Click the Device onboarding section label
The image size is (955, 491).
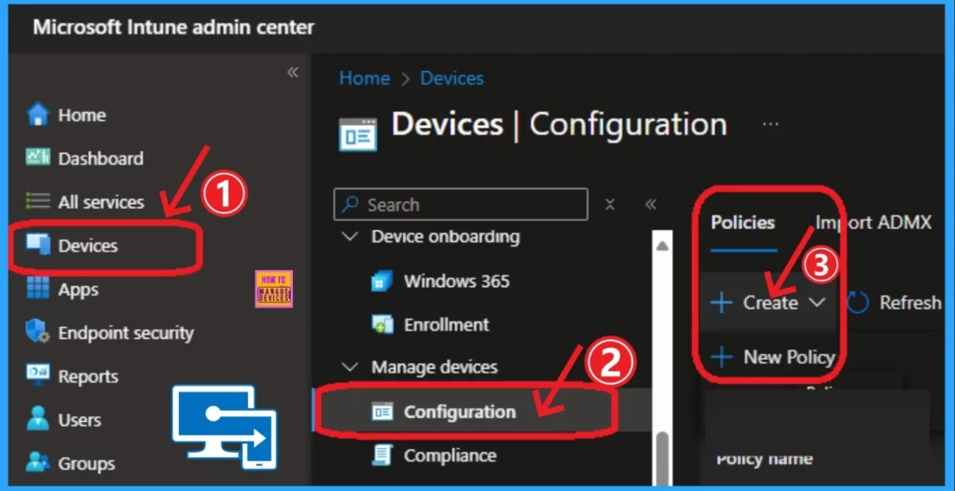[x=446, y=236]
